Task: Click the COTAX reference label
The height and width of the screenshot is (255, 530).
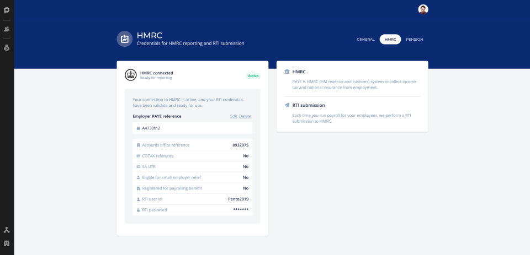Action: [158, 156]
